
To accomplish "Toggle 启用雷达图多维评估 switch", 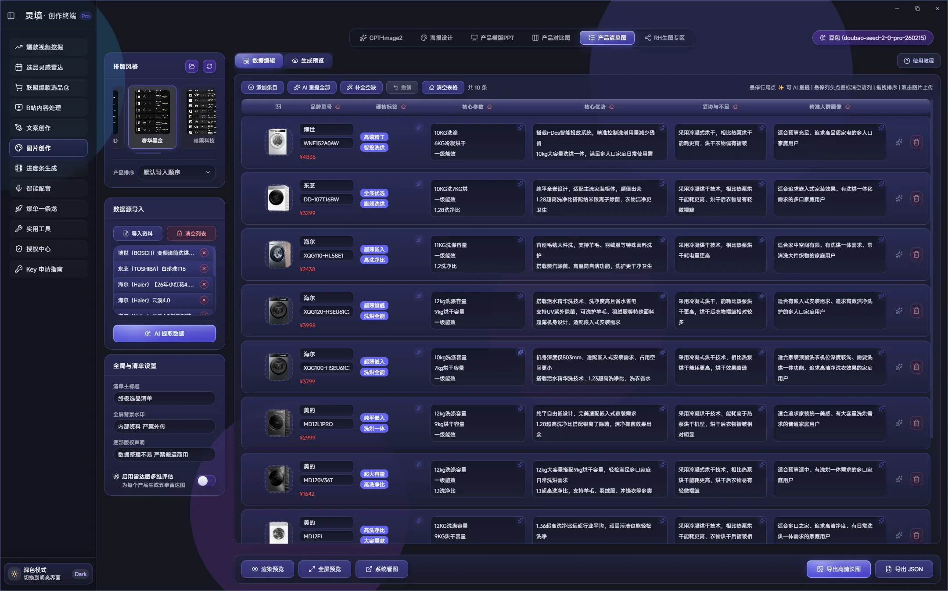I will click(206, 480).
